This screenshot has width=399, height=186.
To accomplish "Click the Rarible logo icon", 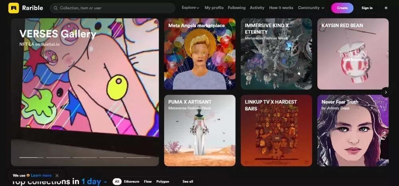I will tap(14, 8).
